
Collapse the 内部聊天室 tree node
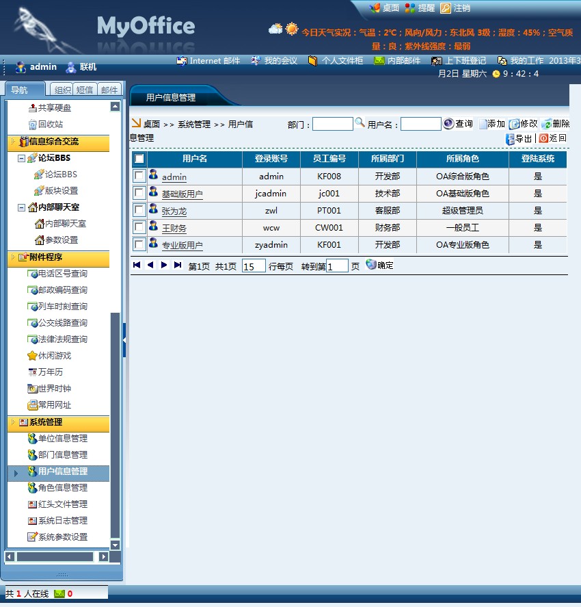point(22,207)
